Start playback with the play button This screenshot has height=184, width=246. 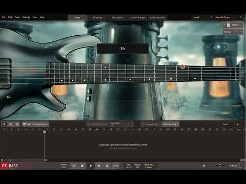(91, 166)
